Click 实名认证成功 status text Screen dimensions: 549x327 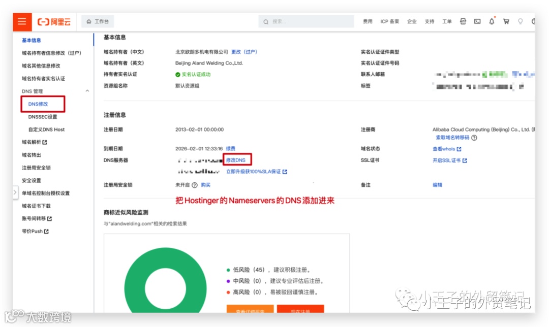(196, 75)
